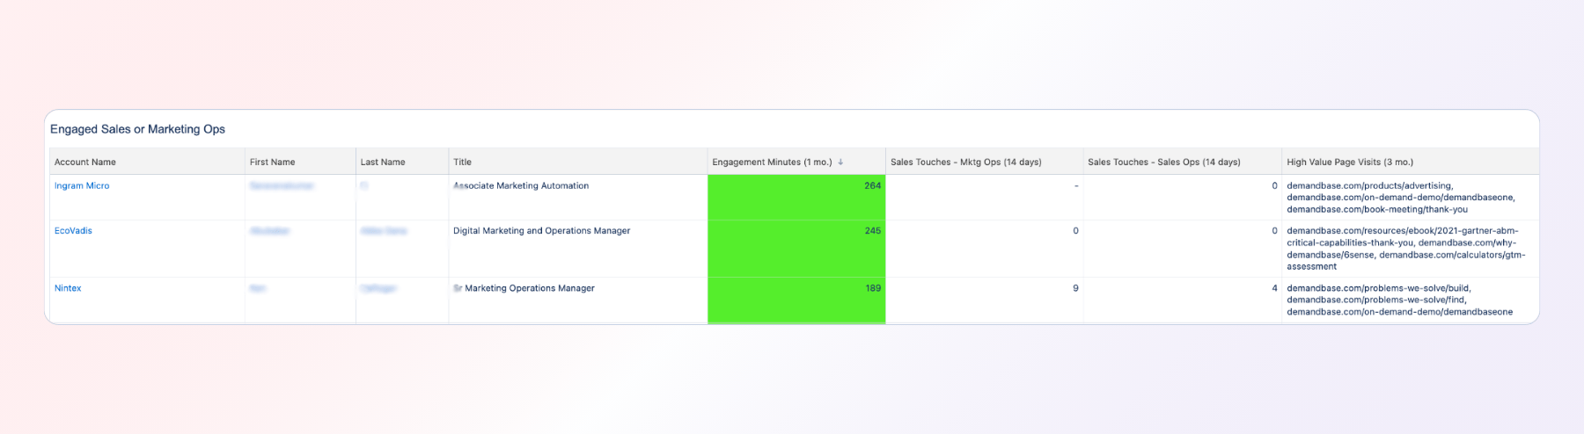Click the Associate Marketing Automation title cell
The height and width of the screenshot is (434, 1584).
[521, 186]
